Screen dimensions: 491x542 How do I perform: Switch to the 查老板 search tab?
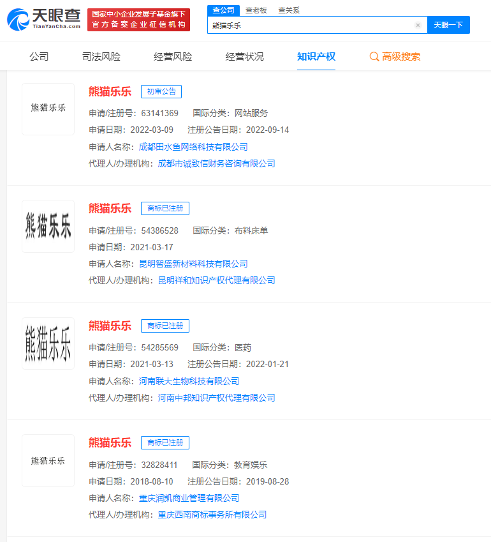(x=256, y=11)
